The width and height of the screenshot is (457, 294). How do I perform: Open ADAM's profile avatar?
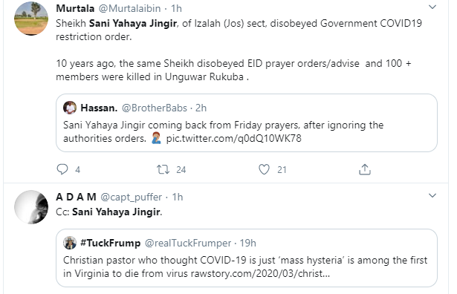[31, 207]
